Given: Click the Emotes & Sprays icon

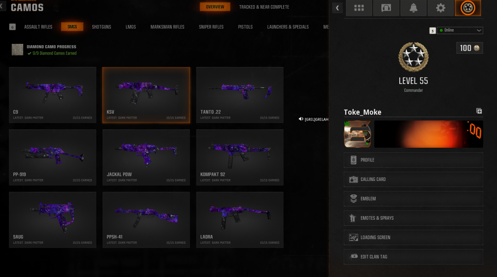Looking at the screenshot, I should tap(353, 218).
